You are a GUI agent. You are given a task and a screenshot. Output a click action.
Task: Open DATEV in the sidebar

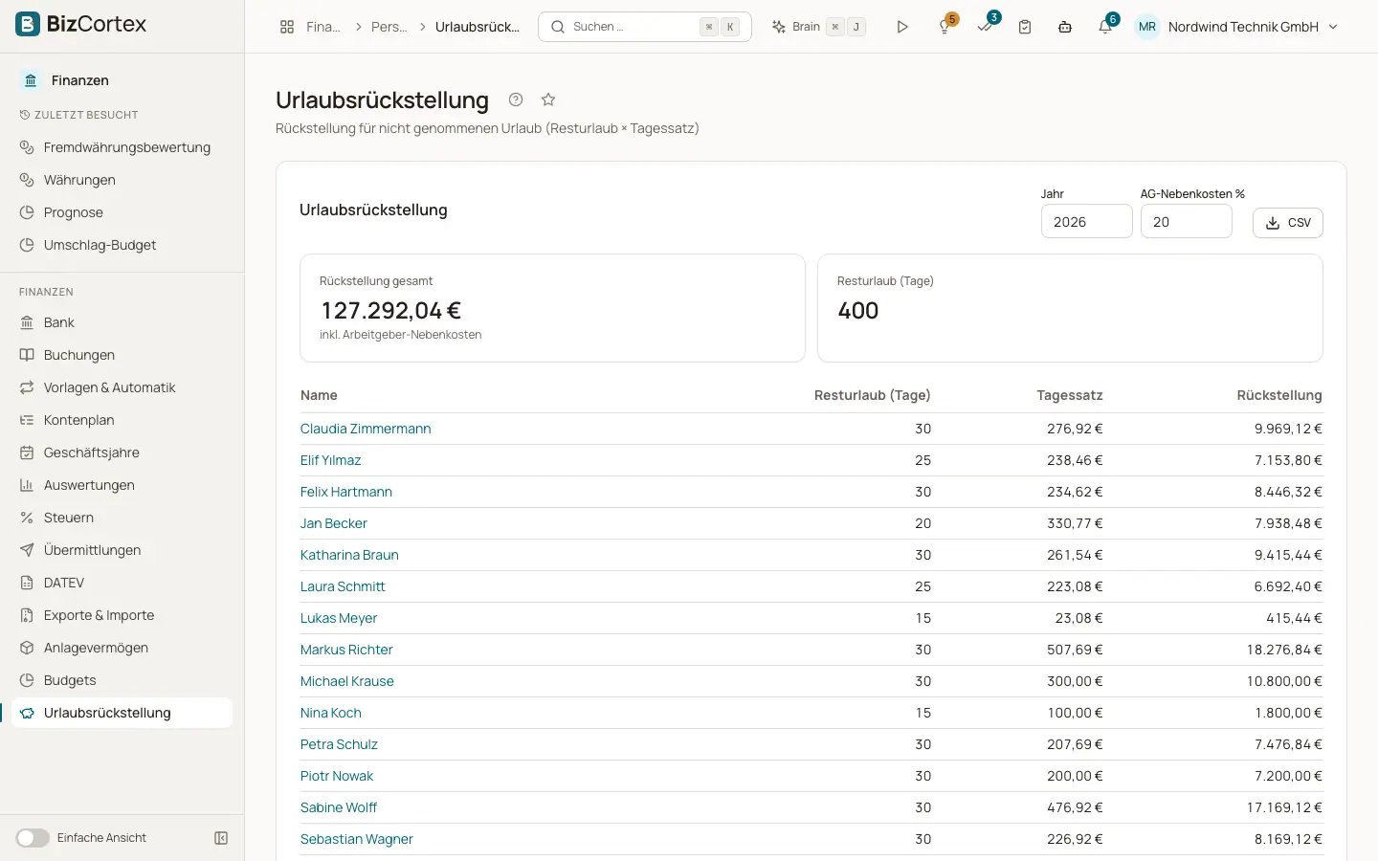122,583
